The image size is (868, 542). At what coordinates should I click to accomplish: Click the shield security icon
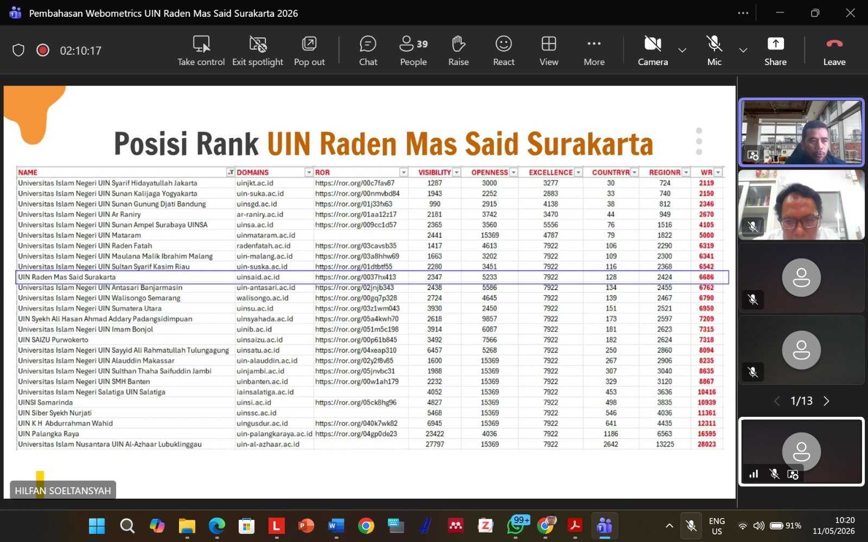pyautogui.click(x=18, y=50)
